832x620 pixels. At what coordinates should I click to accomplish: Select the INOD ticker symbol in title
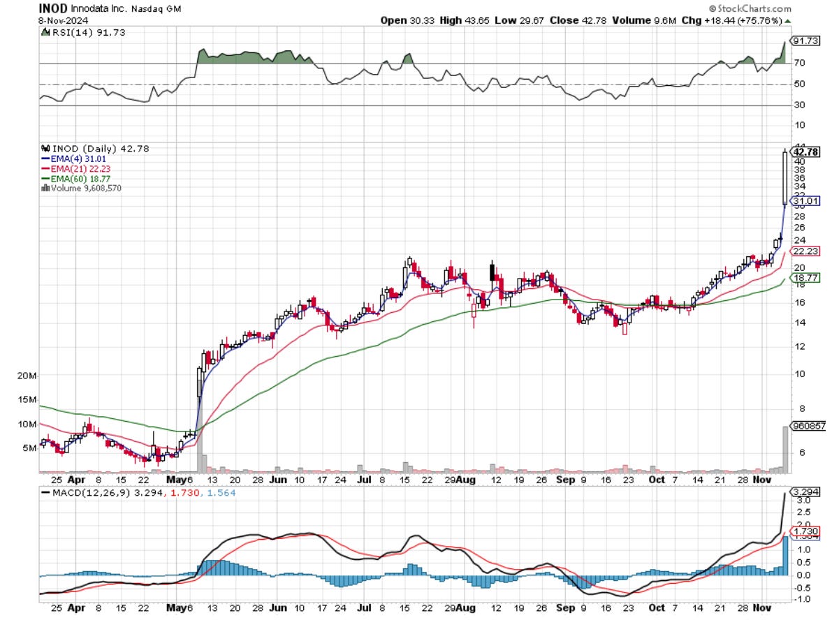[x=53, y=8]
